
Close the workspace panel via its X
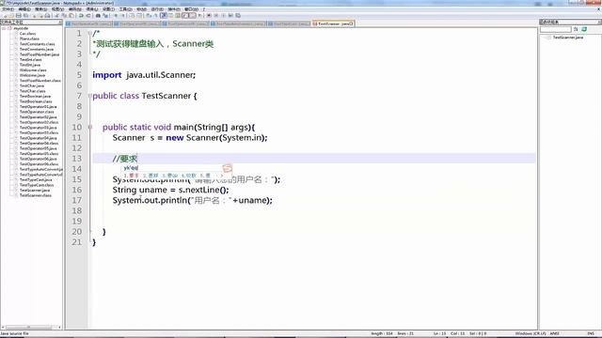click(x=60, y=23)
